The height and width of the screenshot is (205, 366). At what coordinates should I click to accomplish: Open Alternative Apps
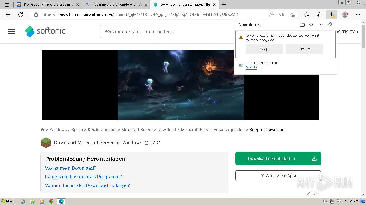click(278, 176)
